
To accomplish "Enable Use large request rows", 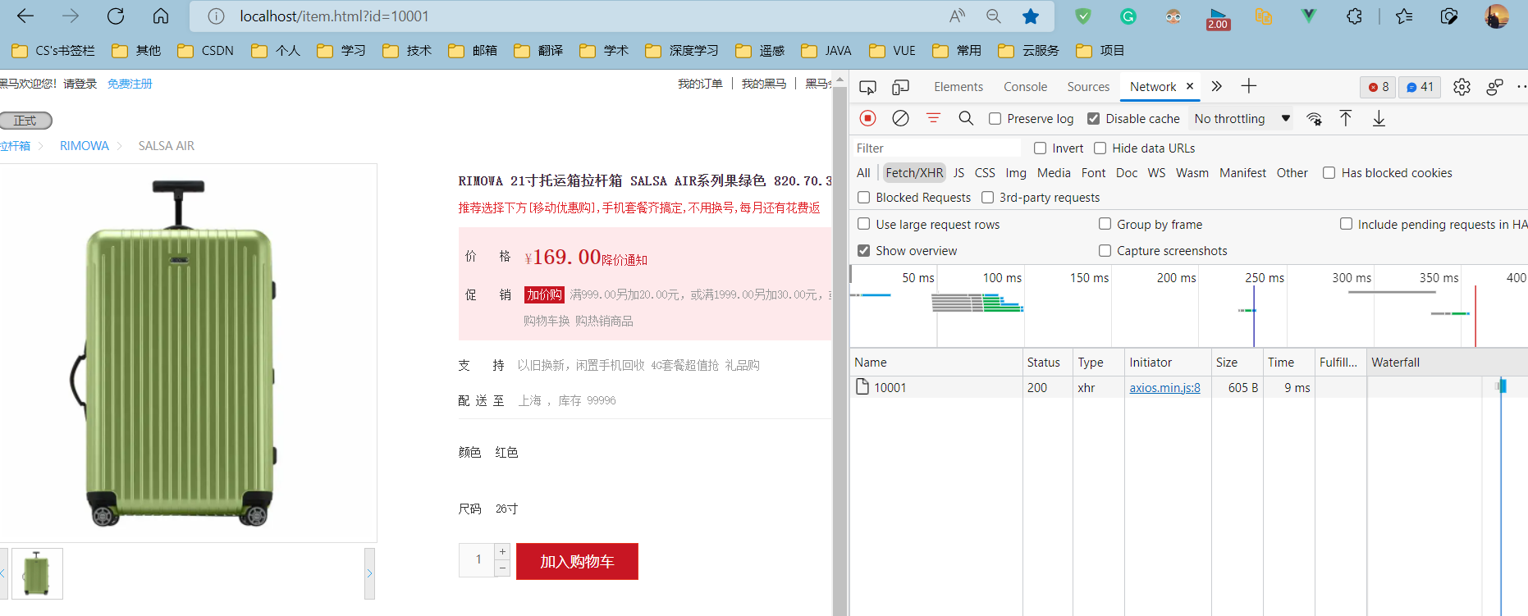I will (x=863, y=224).
